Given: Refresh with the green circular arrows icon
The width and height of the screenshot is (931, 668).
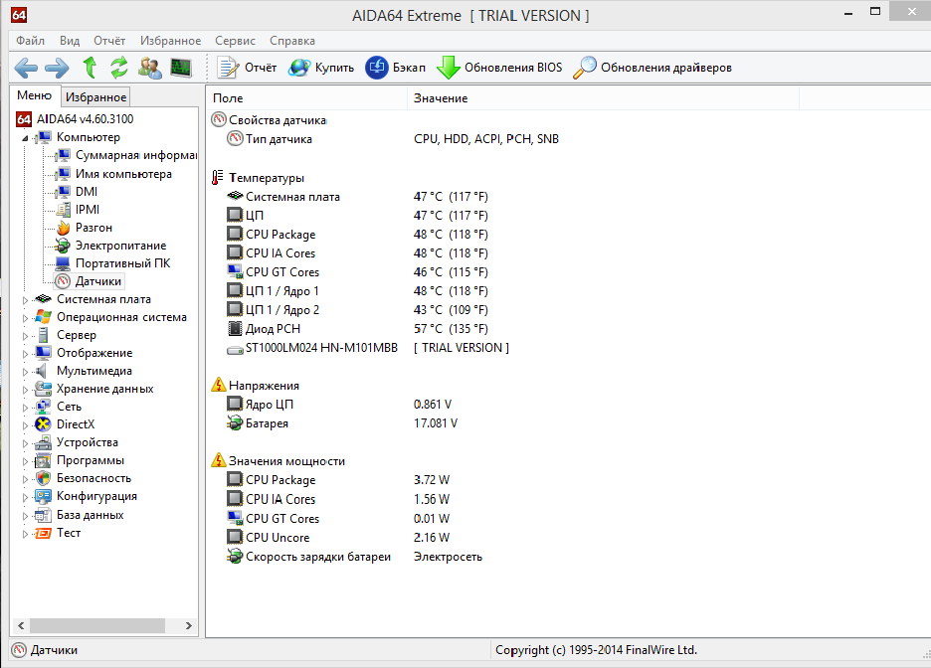Looking at the screenshot, I should (118, 67).
